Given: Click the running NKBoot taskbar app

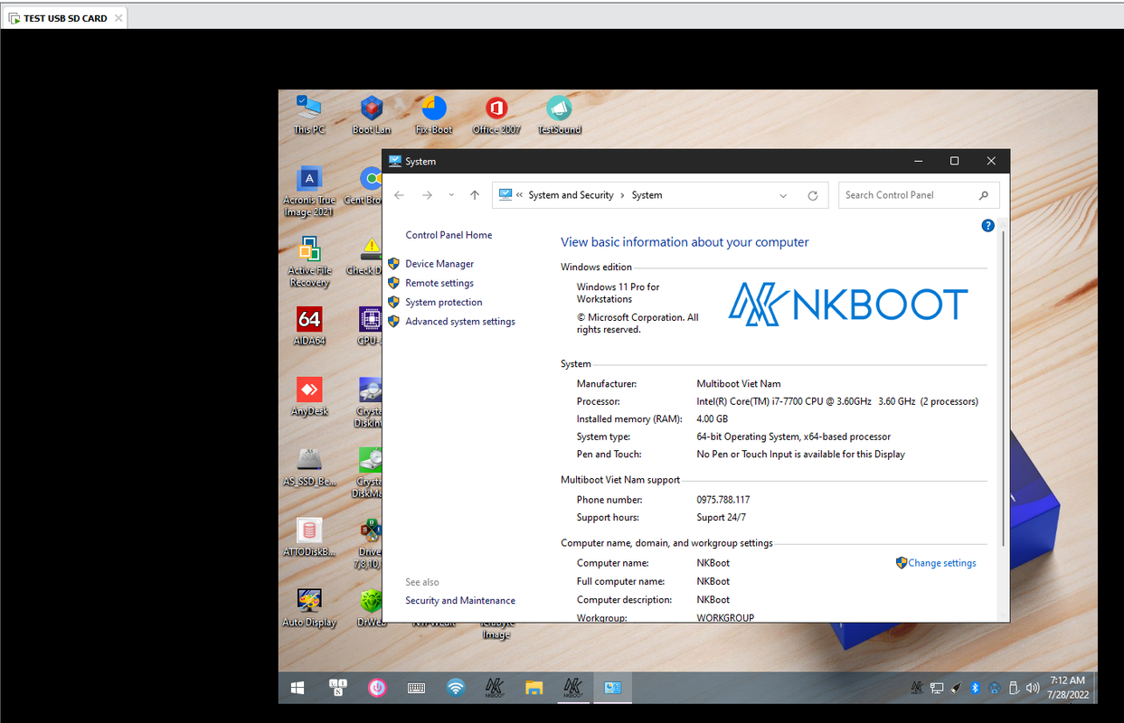Looking at the screenshot, I should tap(573, 688).
